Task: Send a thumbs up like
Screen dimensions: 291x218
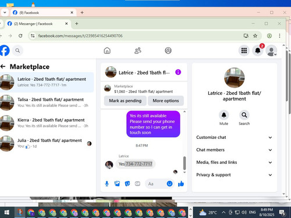Action: (181, 184)
